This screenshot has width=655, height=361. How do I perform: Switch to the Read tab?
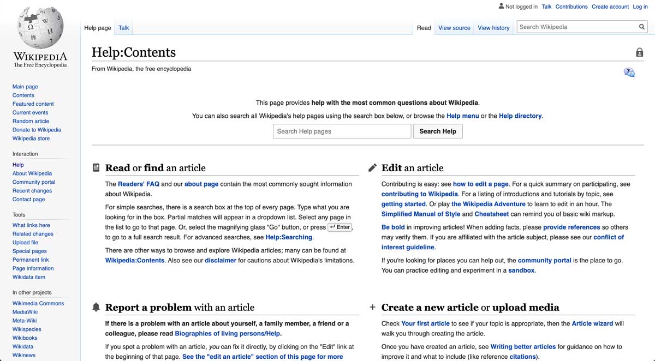tap(424, 27)
